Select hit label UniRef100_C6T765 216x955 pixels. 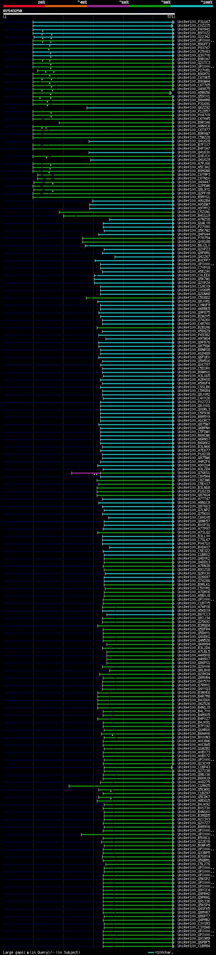point(193,85)
